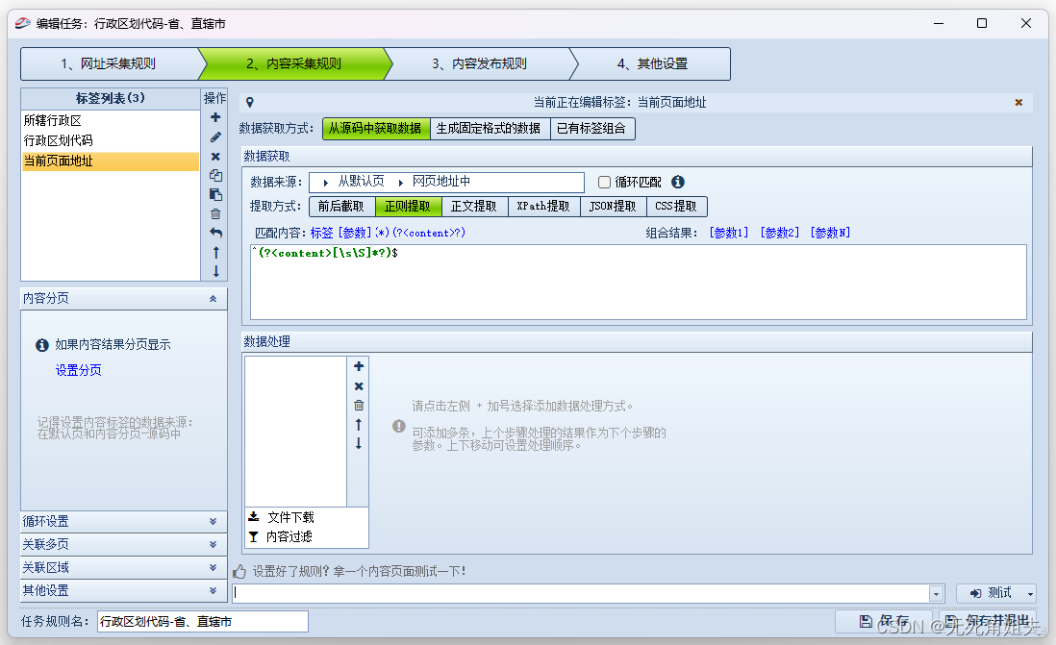Click the thumbs-up test hint icon

click(x=239, y=572)
